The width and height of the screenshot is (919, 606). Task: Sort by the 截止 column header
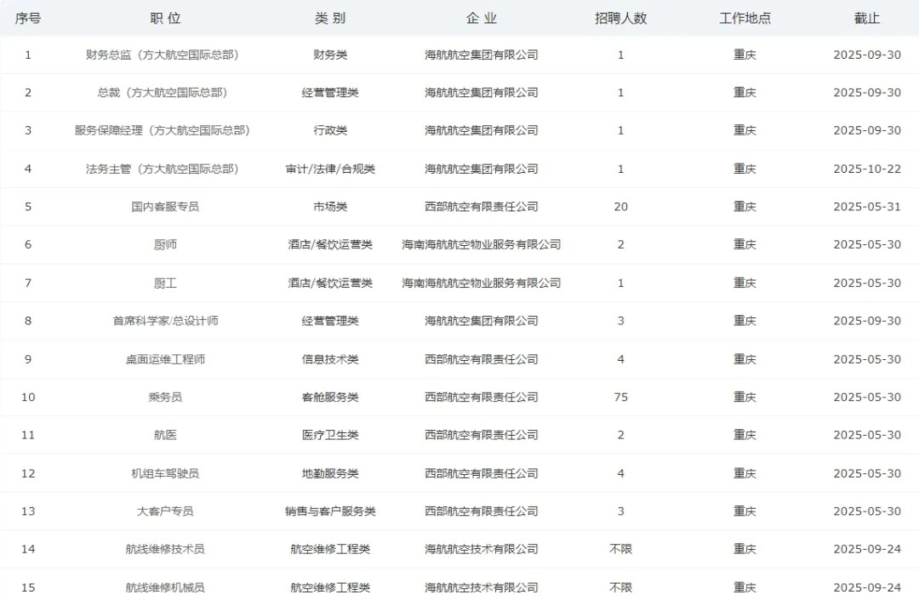click(866, 18)
